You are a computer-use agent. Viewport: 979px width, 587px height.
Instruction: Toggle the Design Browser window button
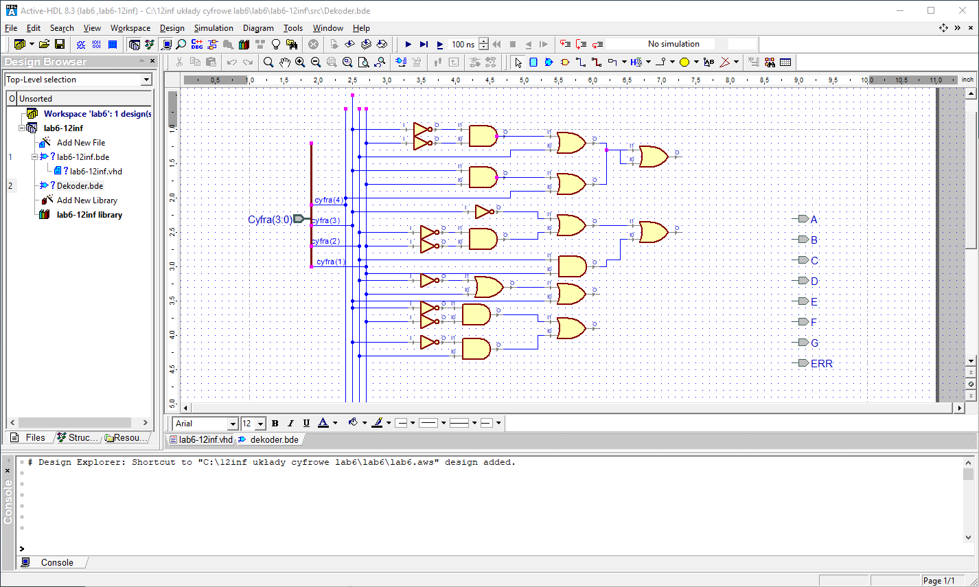tap(135, 44)
